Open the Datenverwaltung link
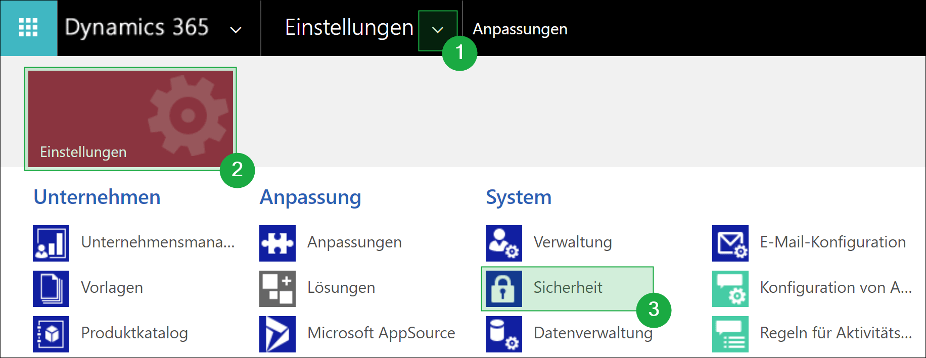The height and width of the screenshot is (358, 926). pos(593,333)
